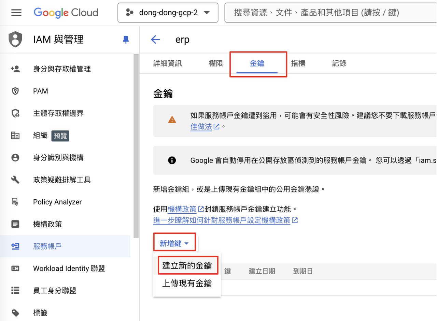Expand the 新增鍵 dropdown button
This screenshot has height=321, width=437.
174,244
